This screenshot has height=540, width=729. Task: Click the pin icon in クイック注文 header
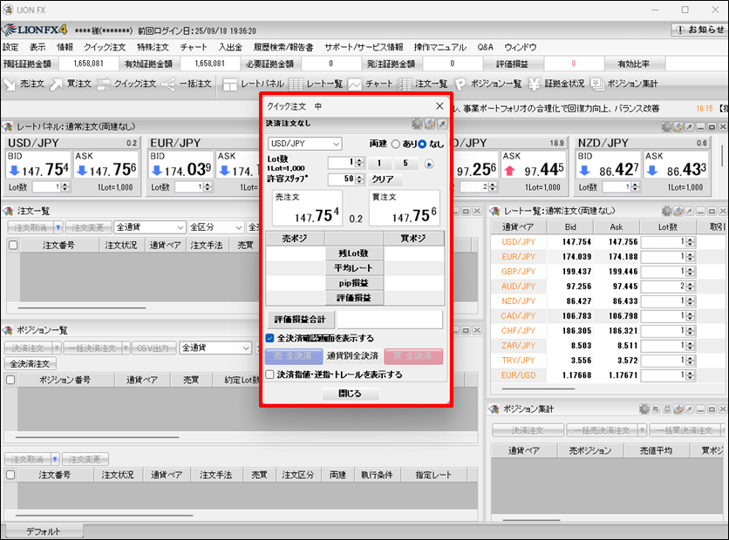[441, 125]
